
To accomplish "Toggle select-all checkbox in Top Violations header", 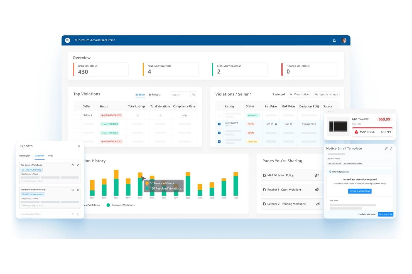I will point(77,106).
